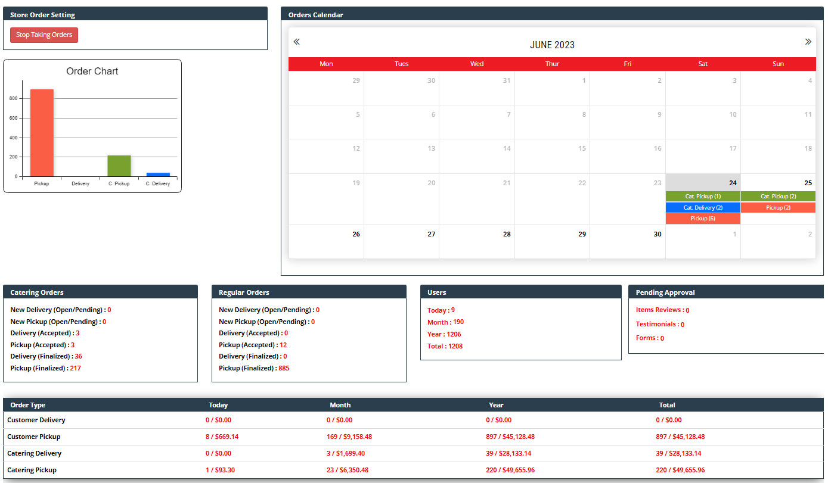Click Catering Pickup (Finalized) : 217
Screen dimensions: 828x483
[45, 368]
